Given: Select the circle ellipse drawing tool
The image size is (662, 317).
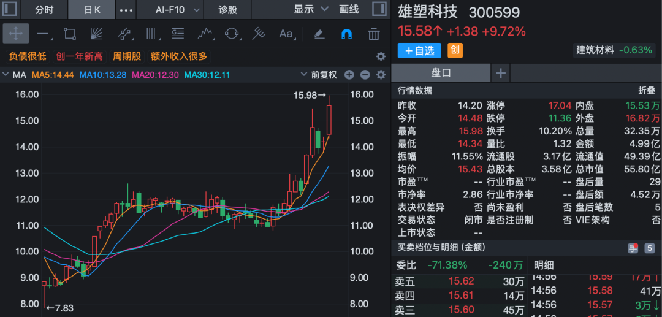Looking at the screenshot, I should pos(232,34).
